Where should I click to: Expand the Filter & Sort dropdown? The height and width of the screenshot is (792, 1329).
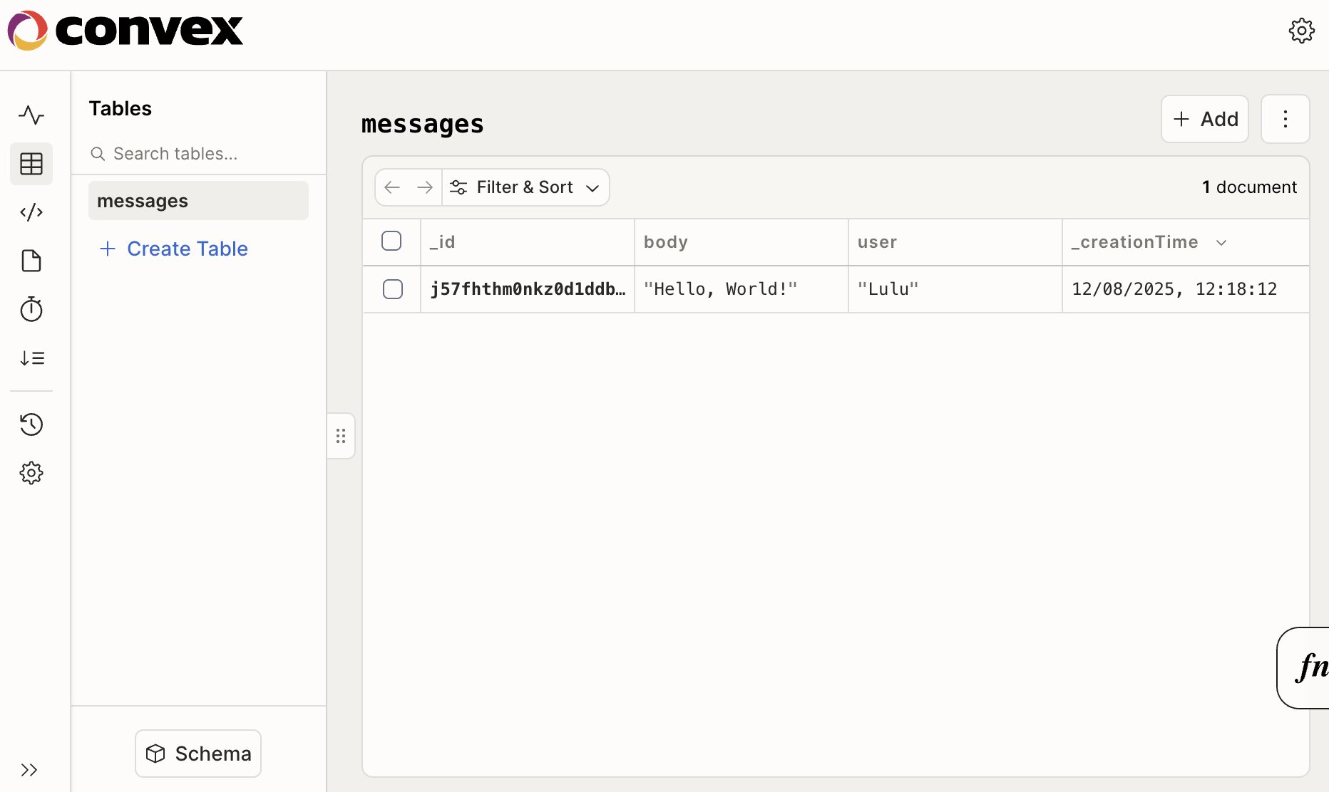[x=526, y=187]
